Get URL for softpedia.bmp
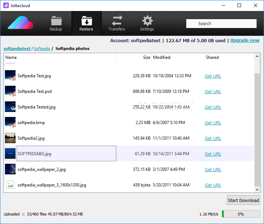The image size is (264, 224). pyautogui.click(x=213, y=123)
